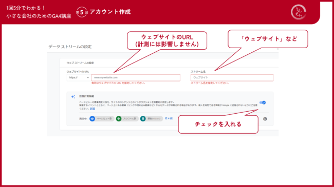The image size is (334, 187).
Task: Select the 離脱クリック chip
Action: 152,118
